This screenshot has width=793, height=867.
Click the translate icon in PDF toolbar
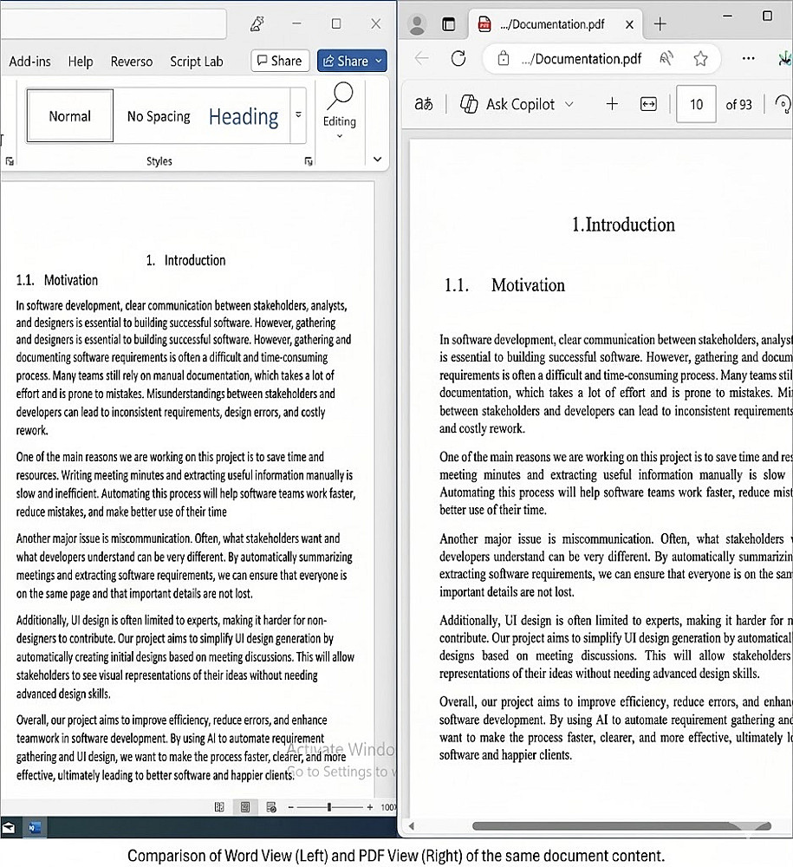pyautogui.click(x=424, y=104)
